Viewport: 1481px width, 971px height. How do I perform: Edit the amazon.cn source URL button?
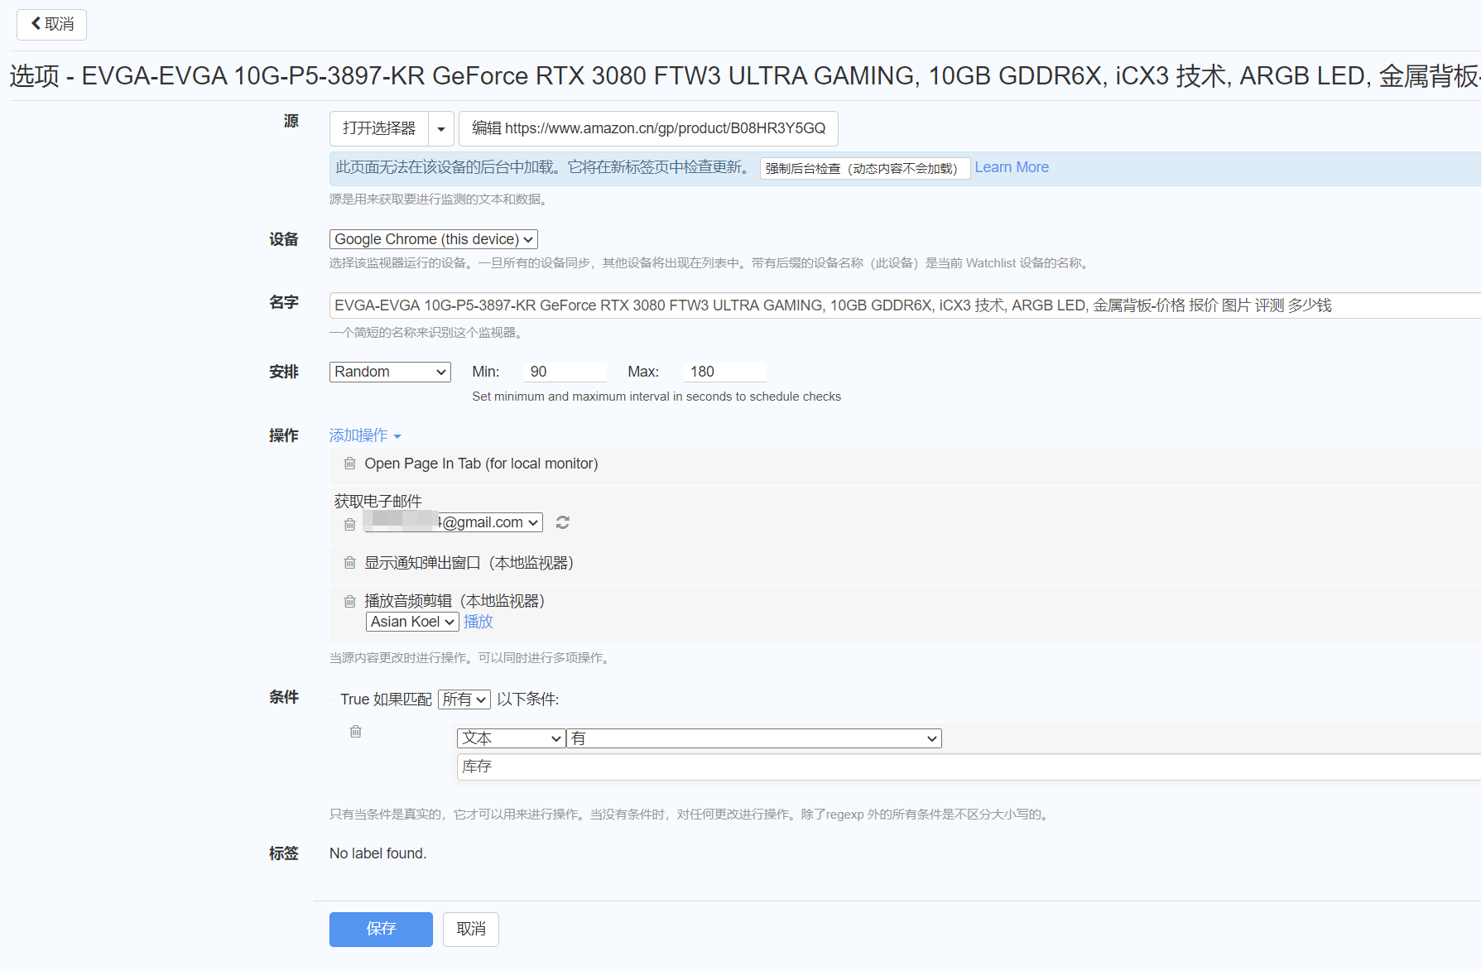(648, 128)
